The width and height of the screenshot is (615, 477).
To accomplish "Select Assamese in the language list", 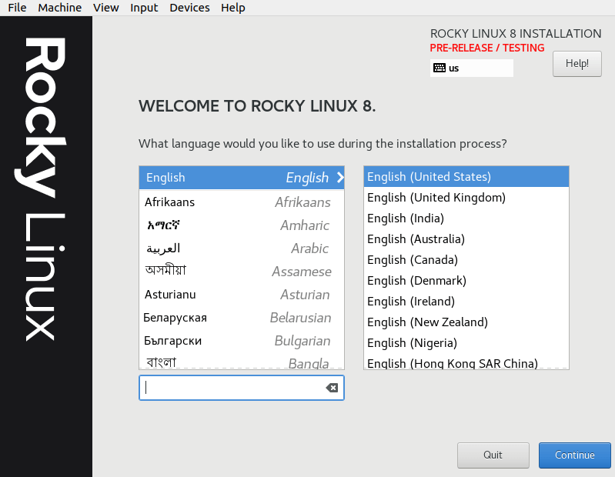I will tap(242, 272).
